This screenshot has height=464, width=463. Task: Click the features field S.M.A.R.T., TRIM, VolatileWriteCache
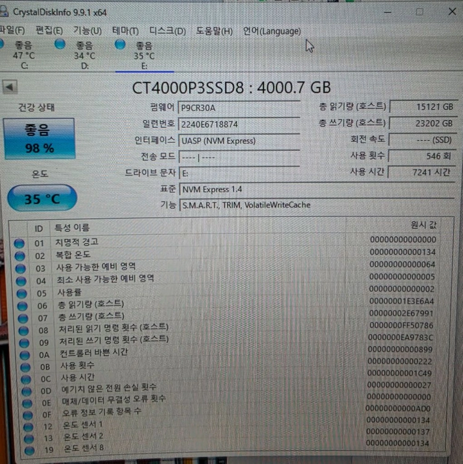(317, 205)
